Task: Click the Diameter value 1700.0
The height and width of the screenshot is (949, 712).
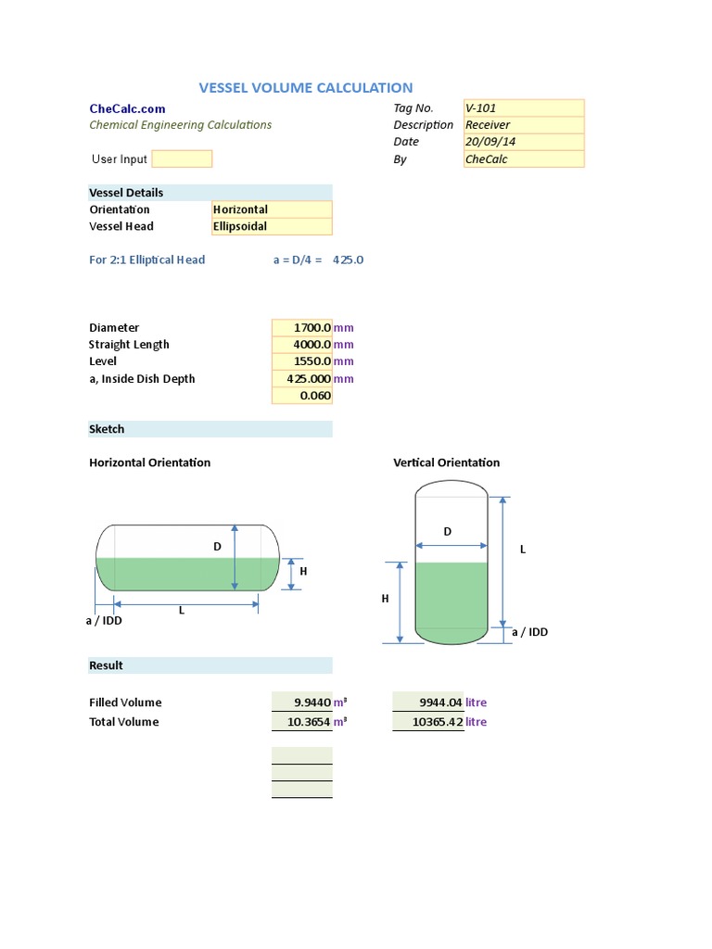Action: pyautogui.click(x=301, y=328)
